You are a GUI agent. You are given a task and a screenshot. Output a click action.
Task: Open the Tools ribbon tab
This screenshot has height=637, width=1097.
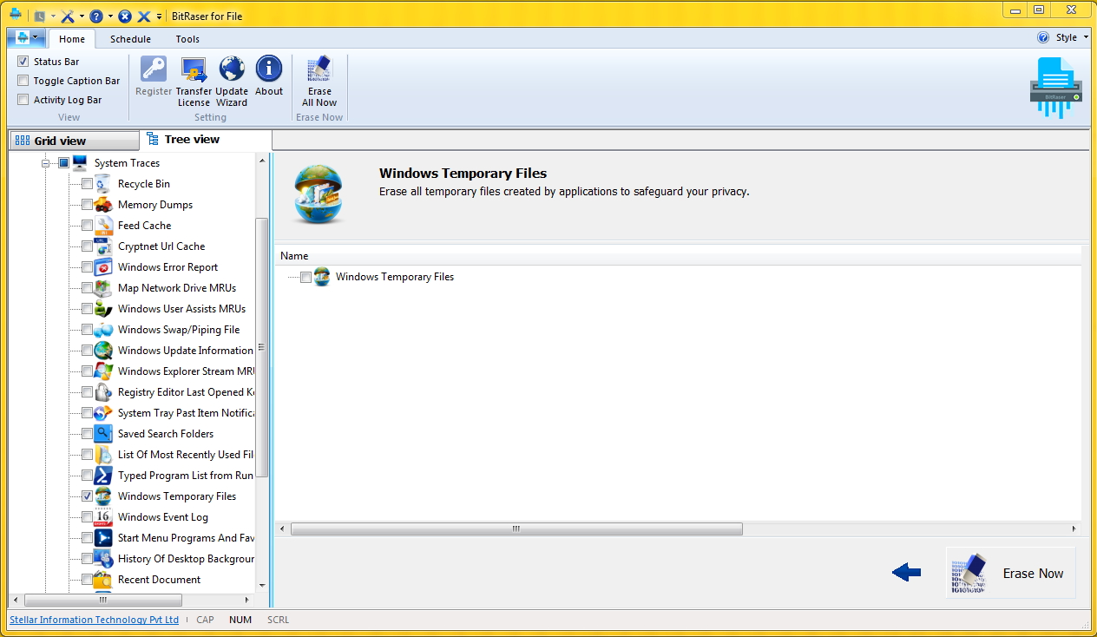coord(187,39)
